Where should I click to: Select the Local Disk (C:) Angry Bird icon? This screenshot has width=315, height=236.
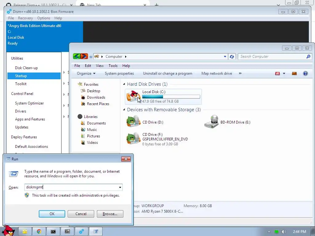pos(133,96)
